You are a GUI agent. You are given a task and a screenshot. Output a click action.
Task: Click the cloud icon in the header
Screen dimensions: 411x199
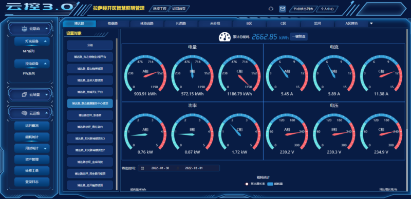pos(271,9)
